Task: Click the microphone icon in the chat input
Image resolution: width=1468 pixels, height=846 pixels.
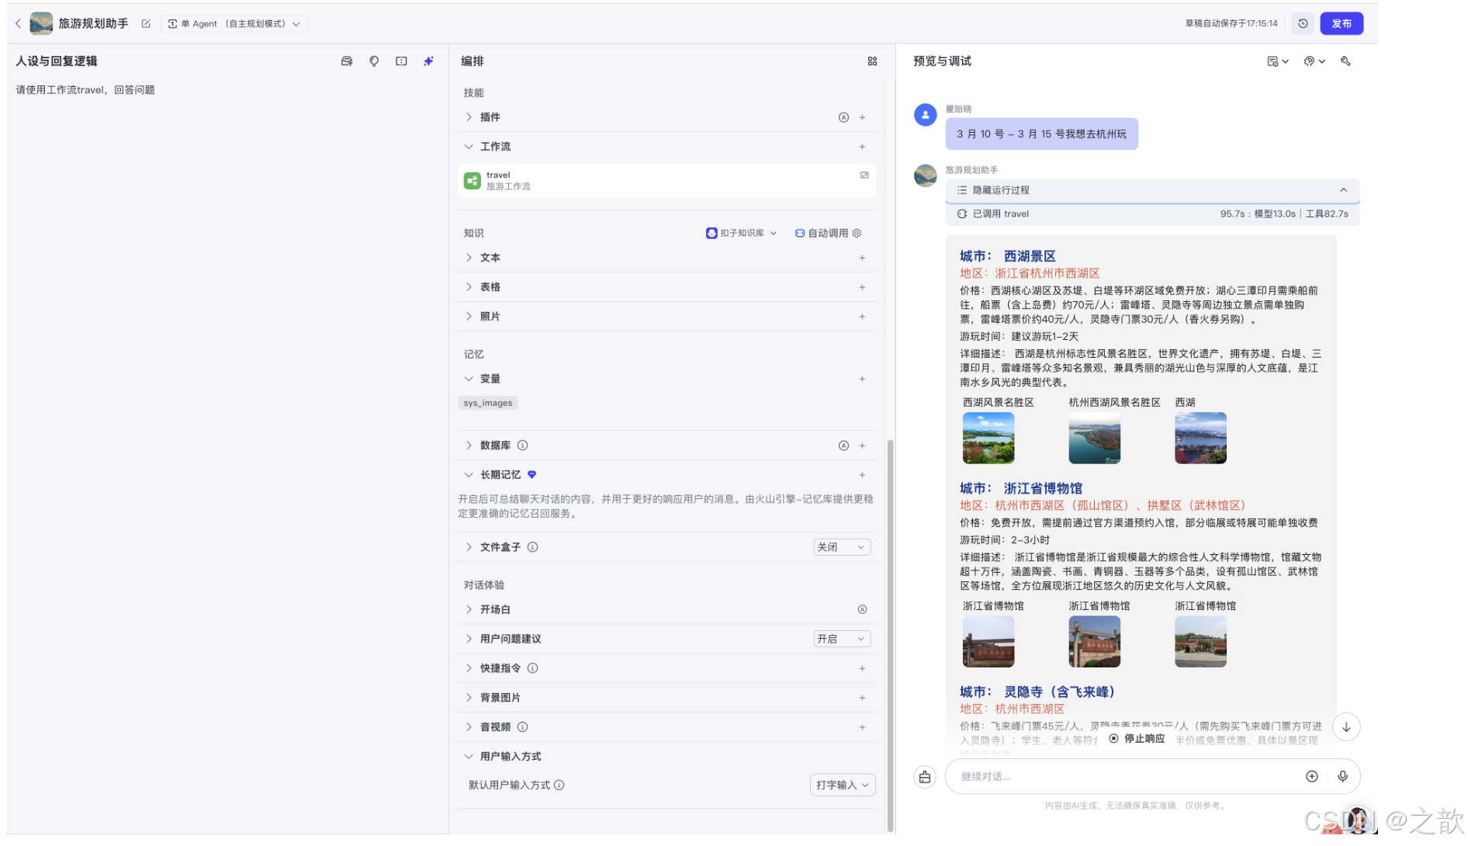Action: pos(1343,776)
